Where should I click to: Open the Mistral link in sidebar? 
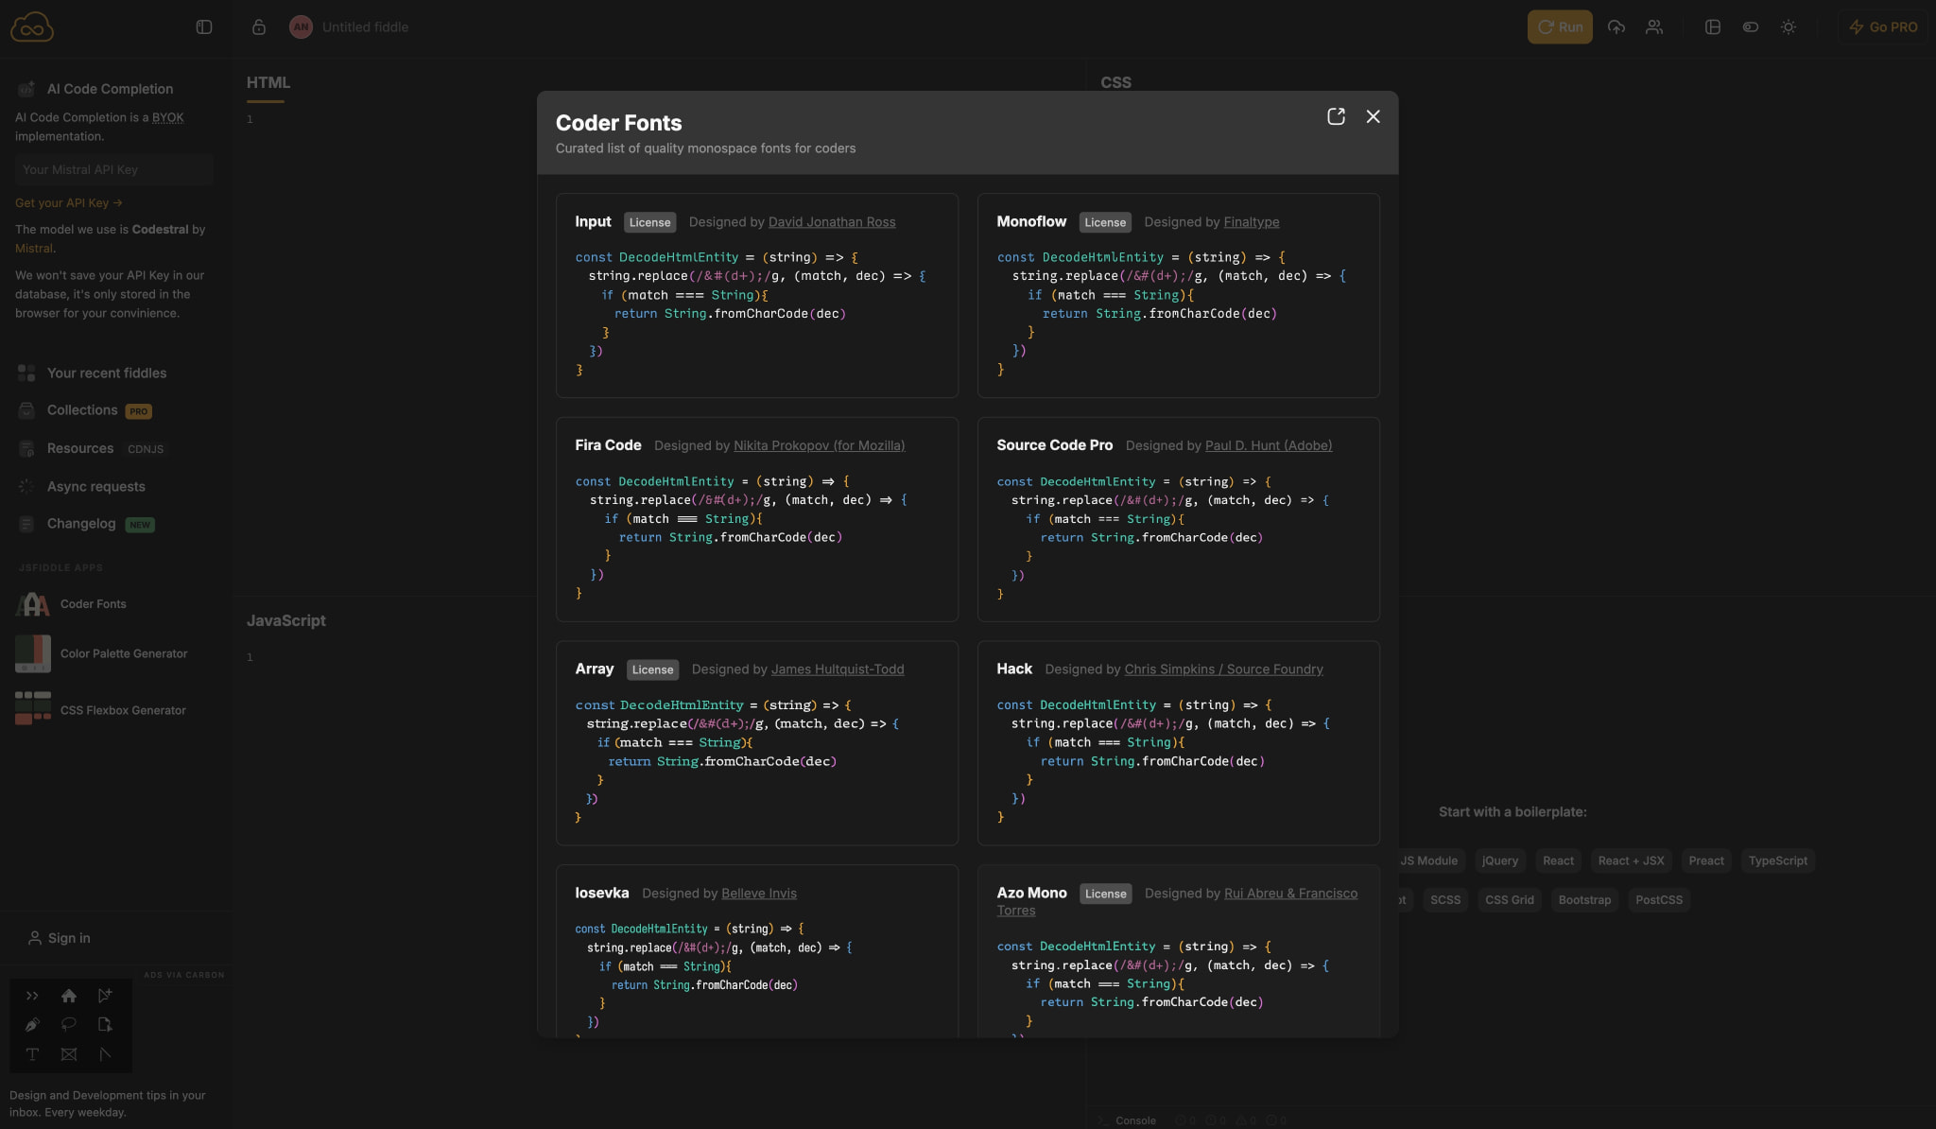click(34, 249)
